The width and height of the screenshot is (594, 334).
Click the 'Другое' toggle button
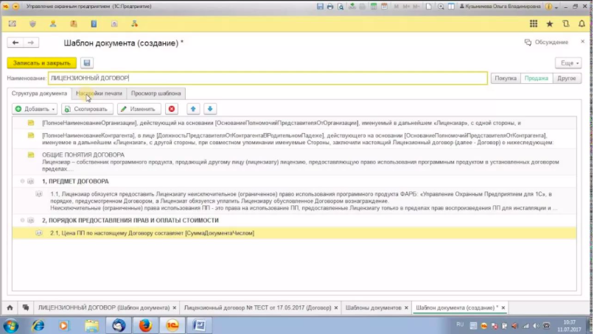click(567, 78)
